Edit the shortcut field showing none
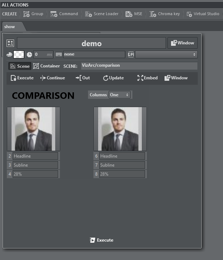The image size is (223, 260). coord(94,54)
